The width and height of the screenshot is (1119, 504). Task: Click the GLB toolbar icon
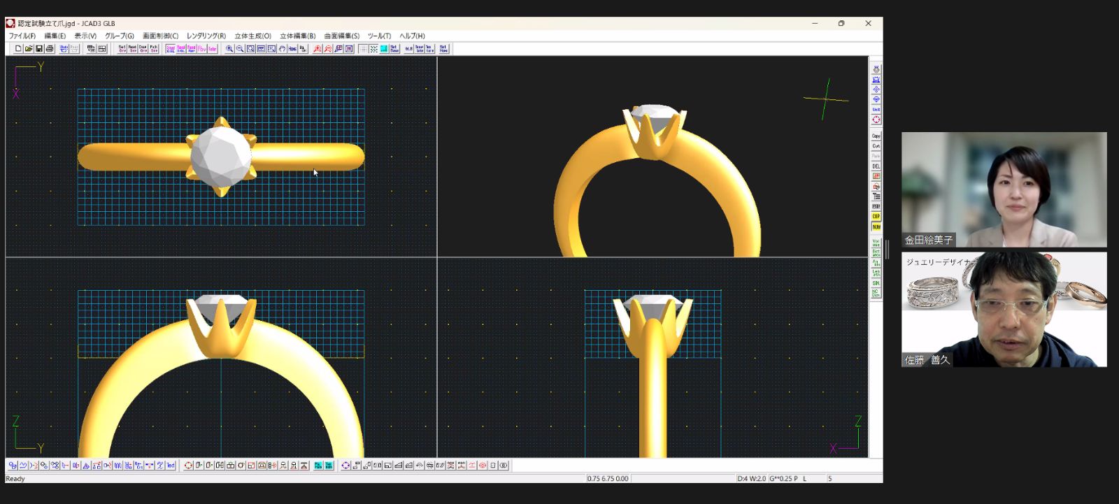(x=409, y=49)
